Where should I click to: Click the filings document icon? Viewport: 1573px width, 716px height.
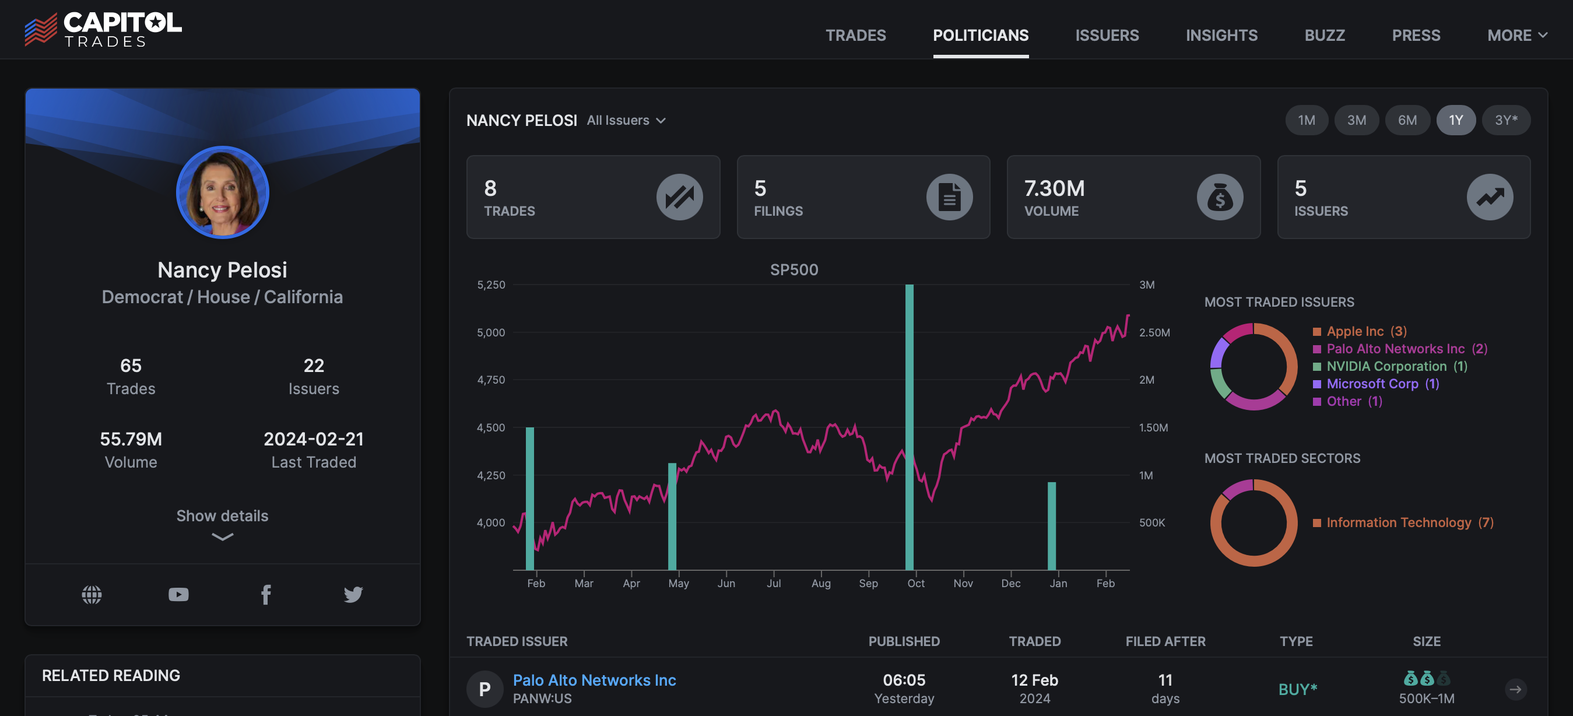pos(950,196)
